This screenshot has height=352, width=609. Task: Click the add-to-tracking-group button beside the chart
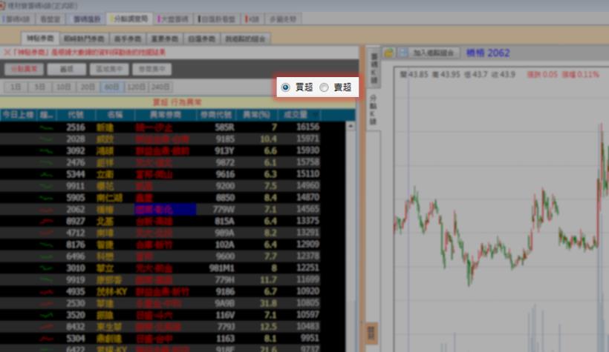click(x=433, y=53)
